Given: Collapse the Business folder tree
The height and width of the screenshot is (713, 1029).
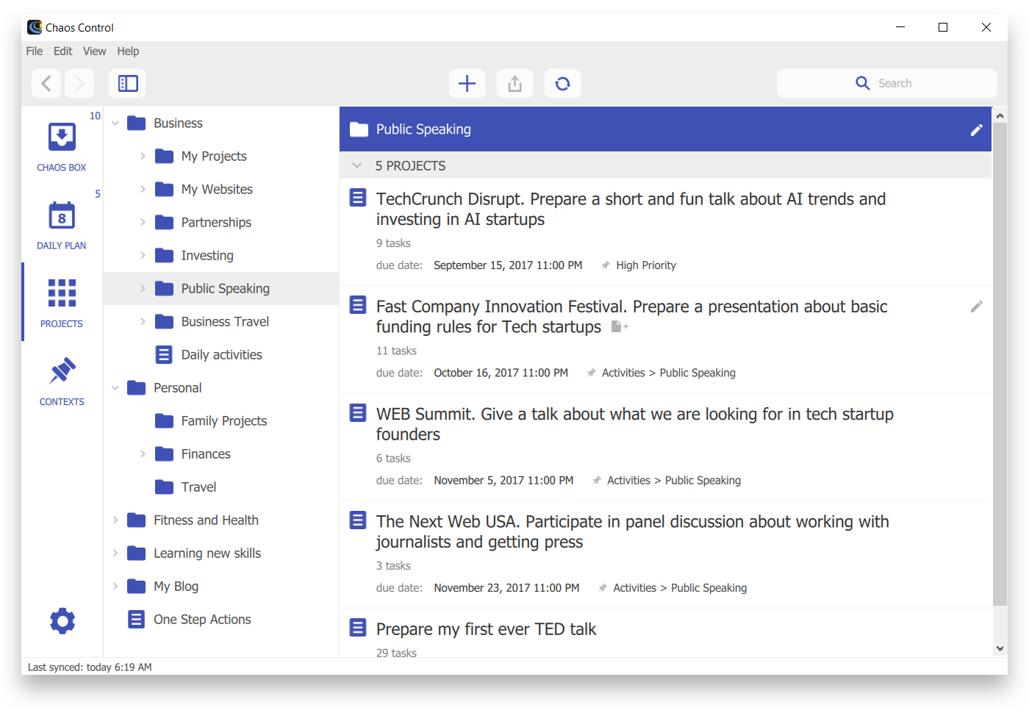Looking at the screenshot, I should point(115,123).
